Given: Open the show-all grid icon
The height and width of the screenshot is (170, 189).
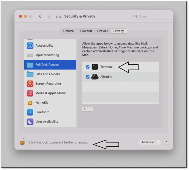Looking at the screenshot, I should (x=58, y=16).
